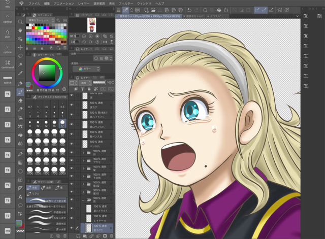
Task: Click the open file folder icon
Action: point(153,10)
